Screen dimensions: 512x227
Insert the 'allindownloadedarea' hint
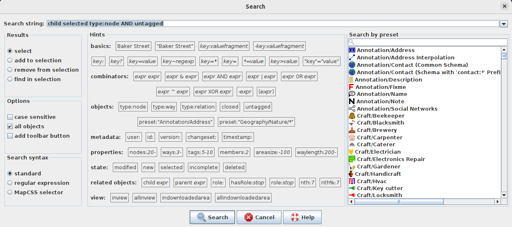pyautogui.click(x=243, y=197)
